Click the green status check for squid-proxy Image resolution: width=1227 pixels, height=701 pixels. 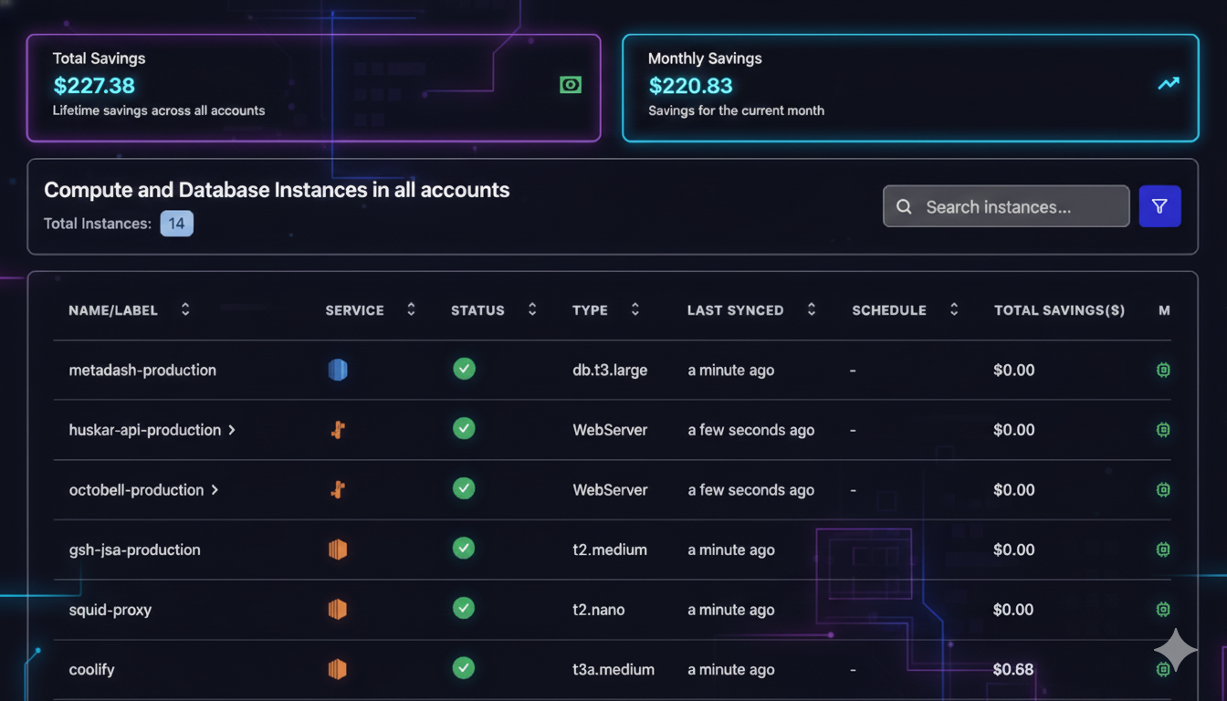click(x=464, y=608)
